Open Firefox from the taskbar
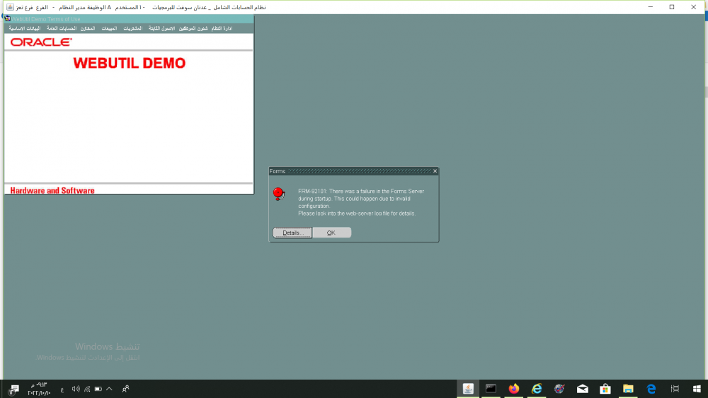 513,389
